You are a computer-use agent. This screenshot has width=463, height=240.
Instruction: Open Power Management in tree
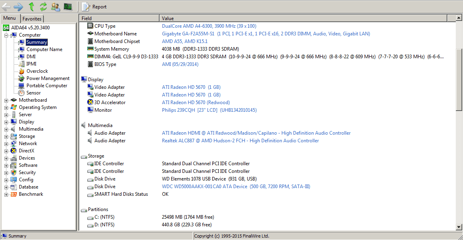(48, 78)
